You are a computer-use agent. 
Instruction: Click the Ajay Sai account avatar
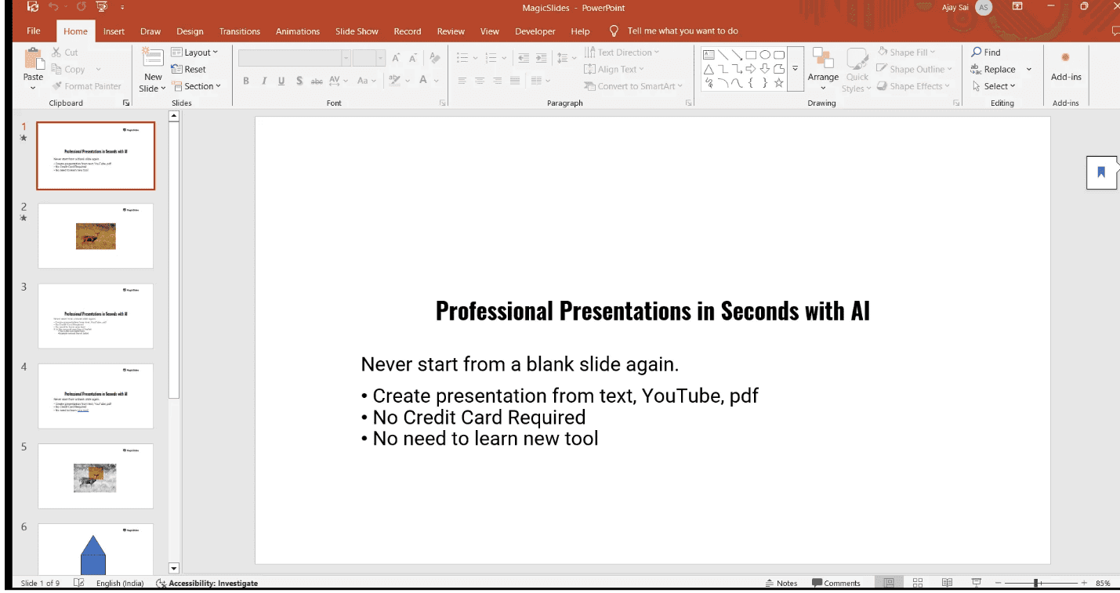pyautogui.click(x=983, y=7)
